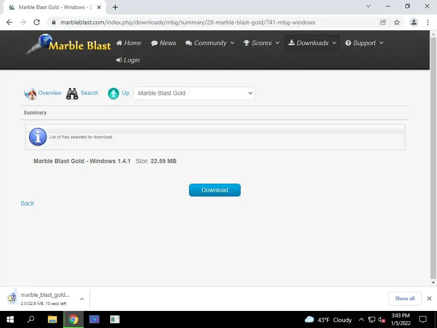Click the Chrome taskbar icon
This screenshot has height=328, width=437.
pyautogui.click(x=73, y=319)
